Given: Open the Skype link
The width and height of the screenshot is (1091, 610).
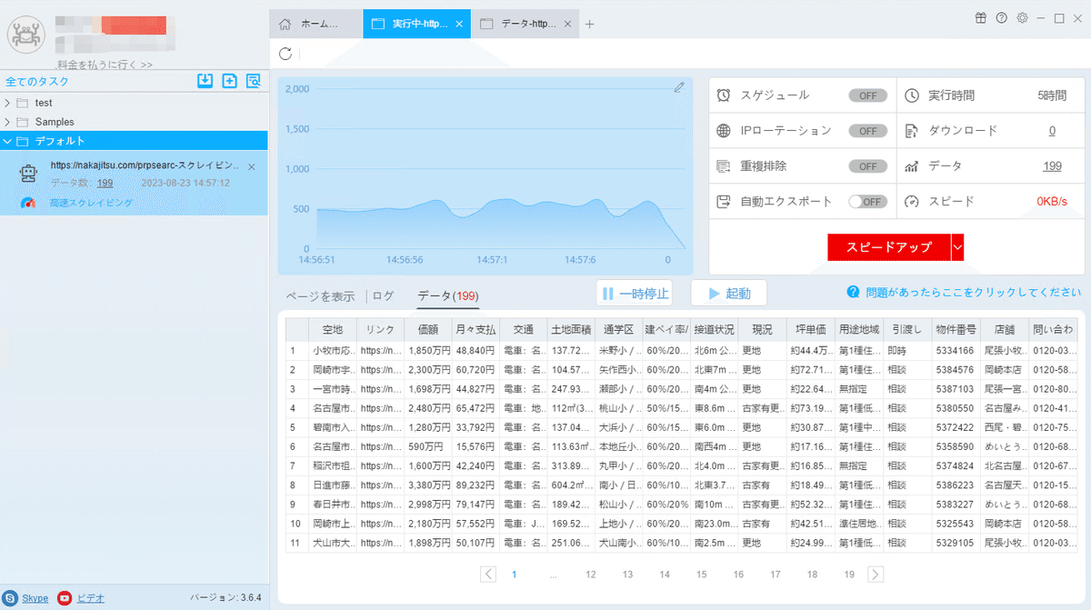Looking at the screenshot, I should 35,598.
